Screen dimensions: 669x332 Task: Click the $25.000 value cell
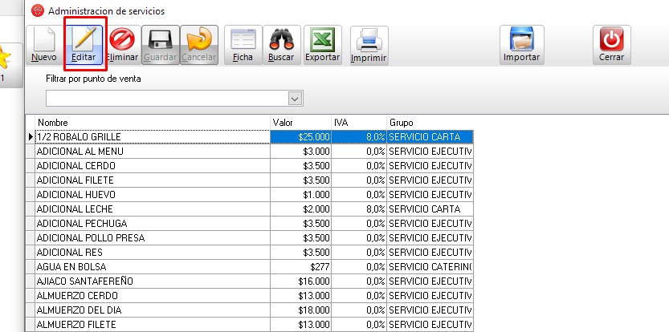click(301, 137)
